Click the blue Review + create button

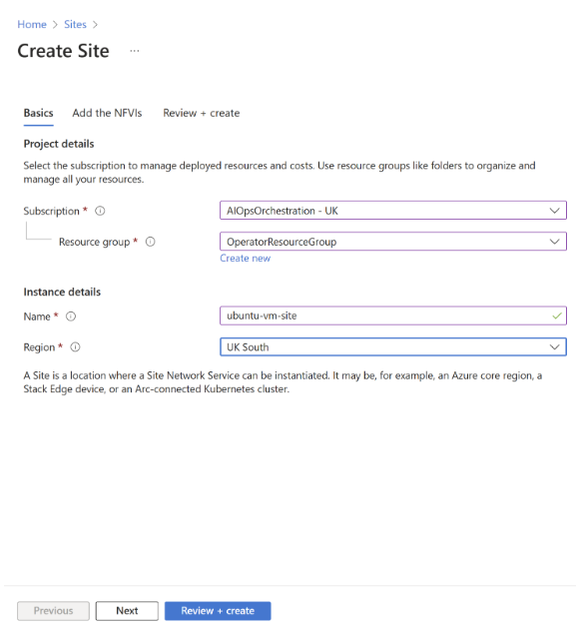pyautogui.click(x=218, y=611)
